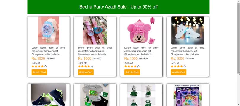Click the empty star on white sneakers card

pyautogui.click(x=185, y=67)
